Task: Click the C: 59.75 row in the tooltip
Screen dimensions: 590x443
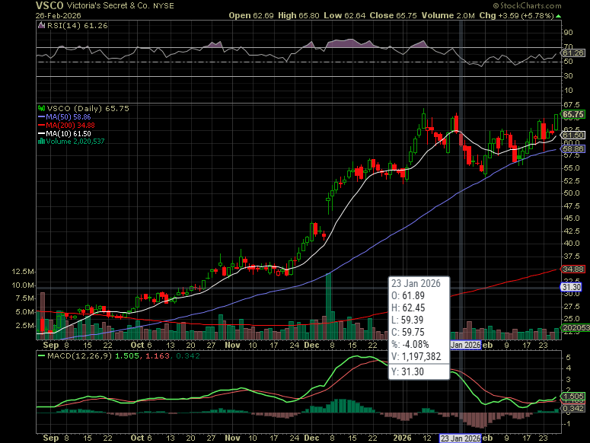Action: click(408, 332)
